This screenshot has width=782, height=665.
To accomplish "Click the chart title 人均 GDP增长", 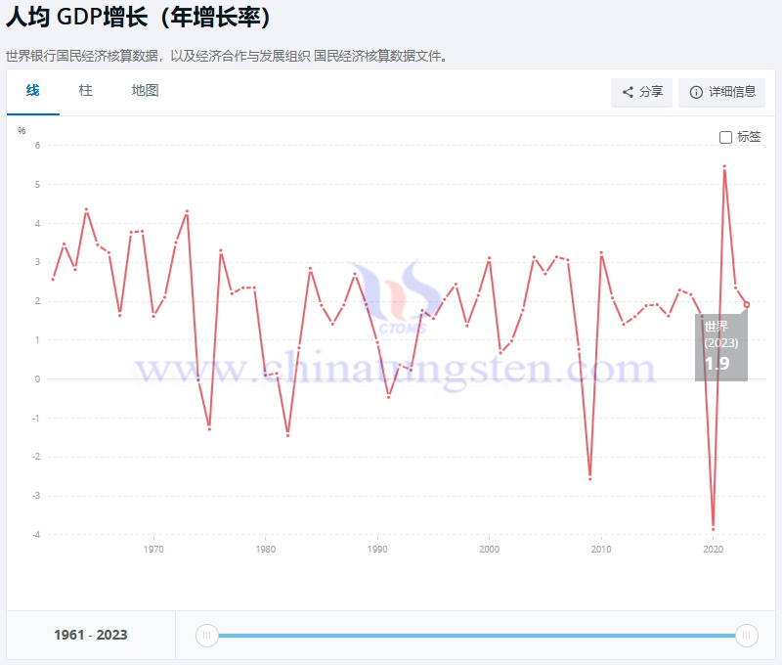I will tap(137, 19).
